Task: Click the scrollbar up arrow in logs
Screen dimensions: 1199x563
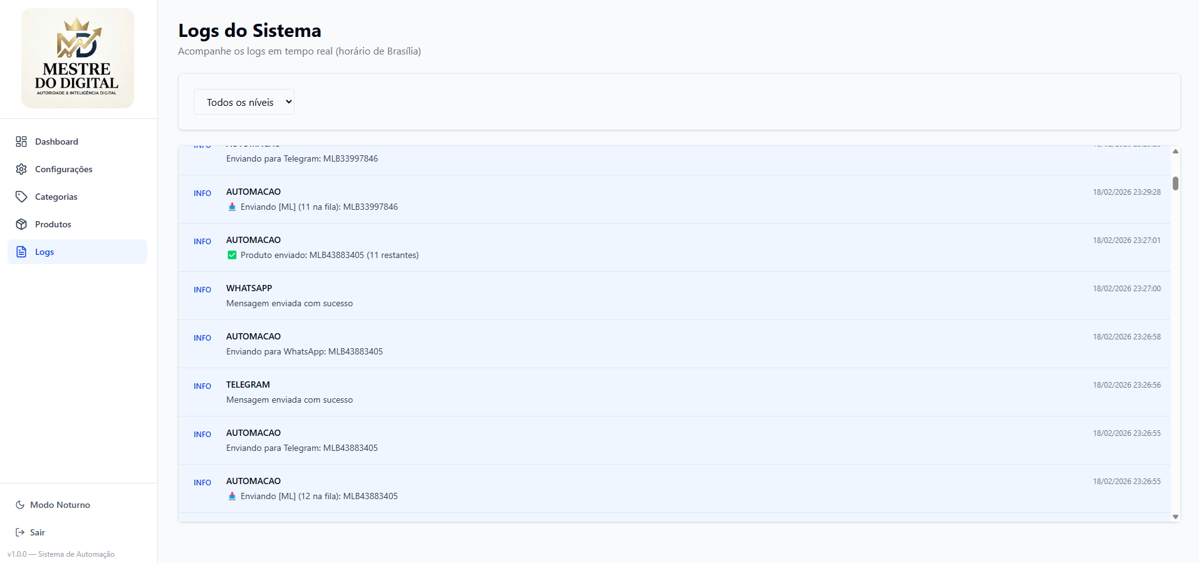Action: click(x=1175, y=151)
